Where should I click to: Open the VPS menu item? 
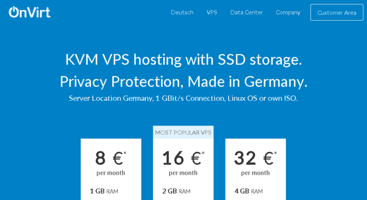(212, 12)
